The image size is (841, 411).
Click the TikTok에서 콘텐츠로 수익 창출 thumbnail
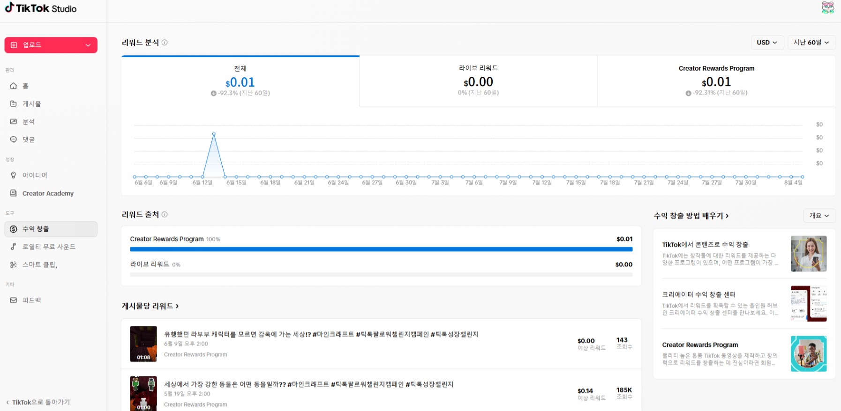coord(809,254)
